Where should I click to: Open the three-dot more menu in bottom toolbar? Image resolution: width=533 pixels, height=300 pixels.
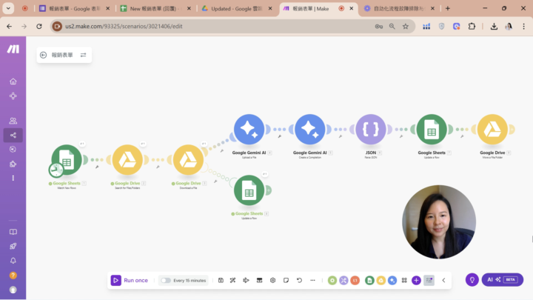pos(312,280)
